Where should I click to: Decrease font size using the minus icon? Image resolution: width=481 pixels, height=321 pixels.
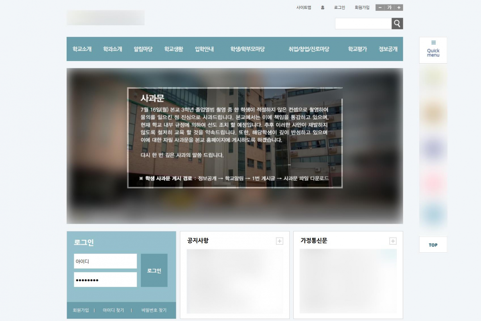[x=379, y=7]
